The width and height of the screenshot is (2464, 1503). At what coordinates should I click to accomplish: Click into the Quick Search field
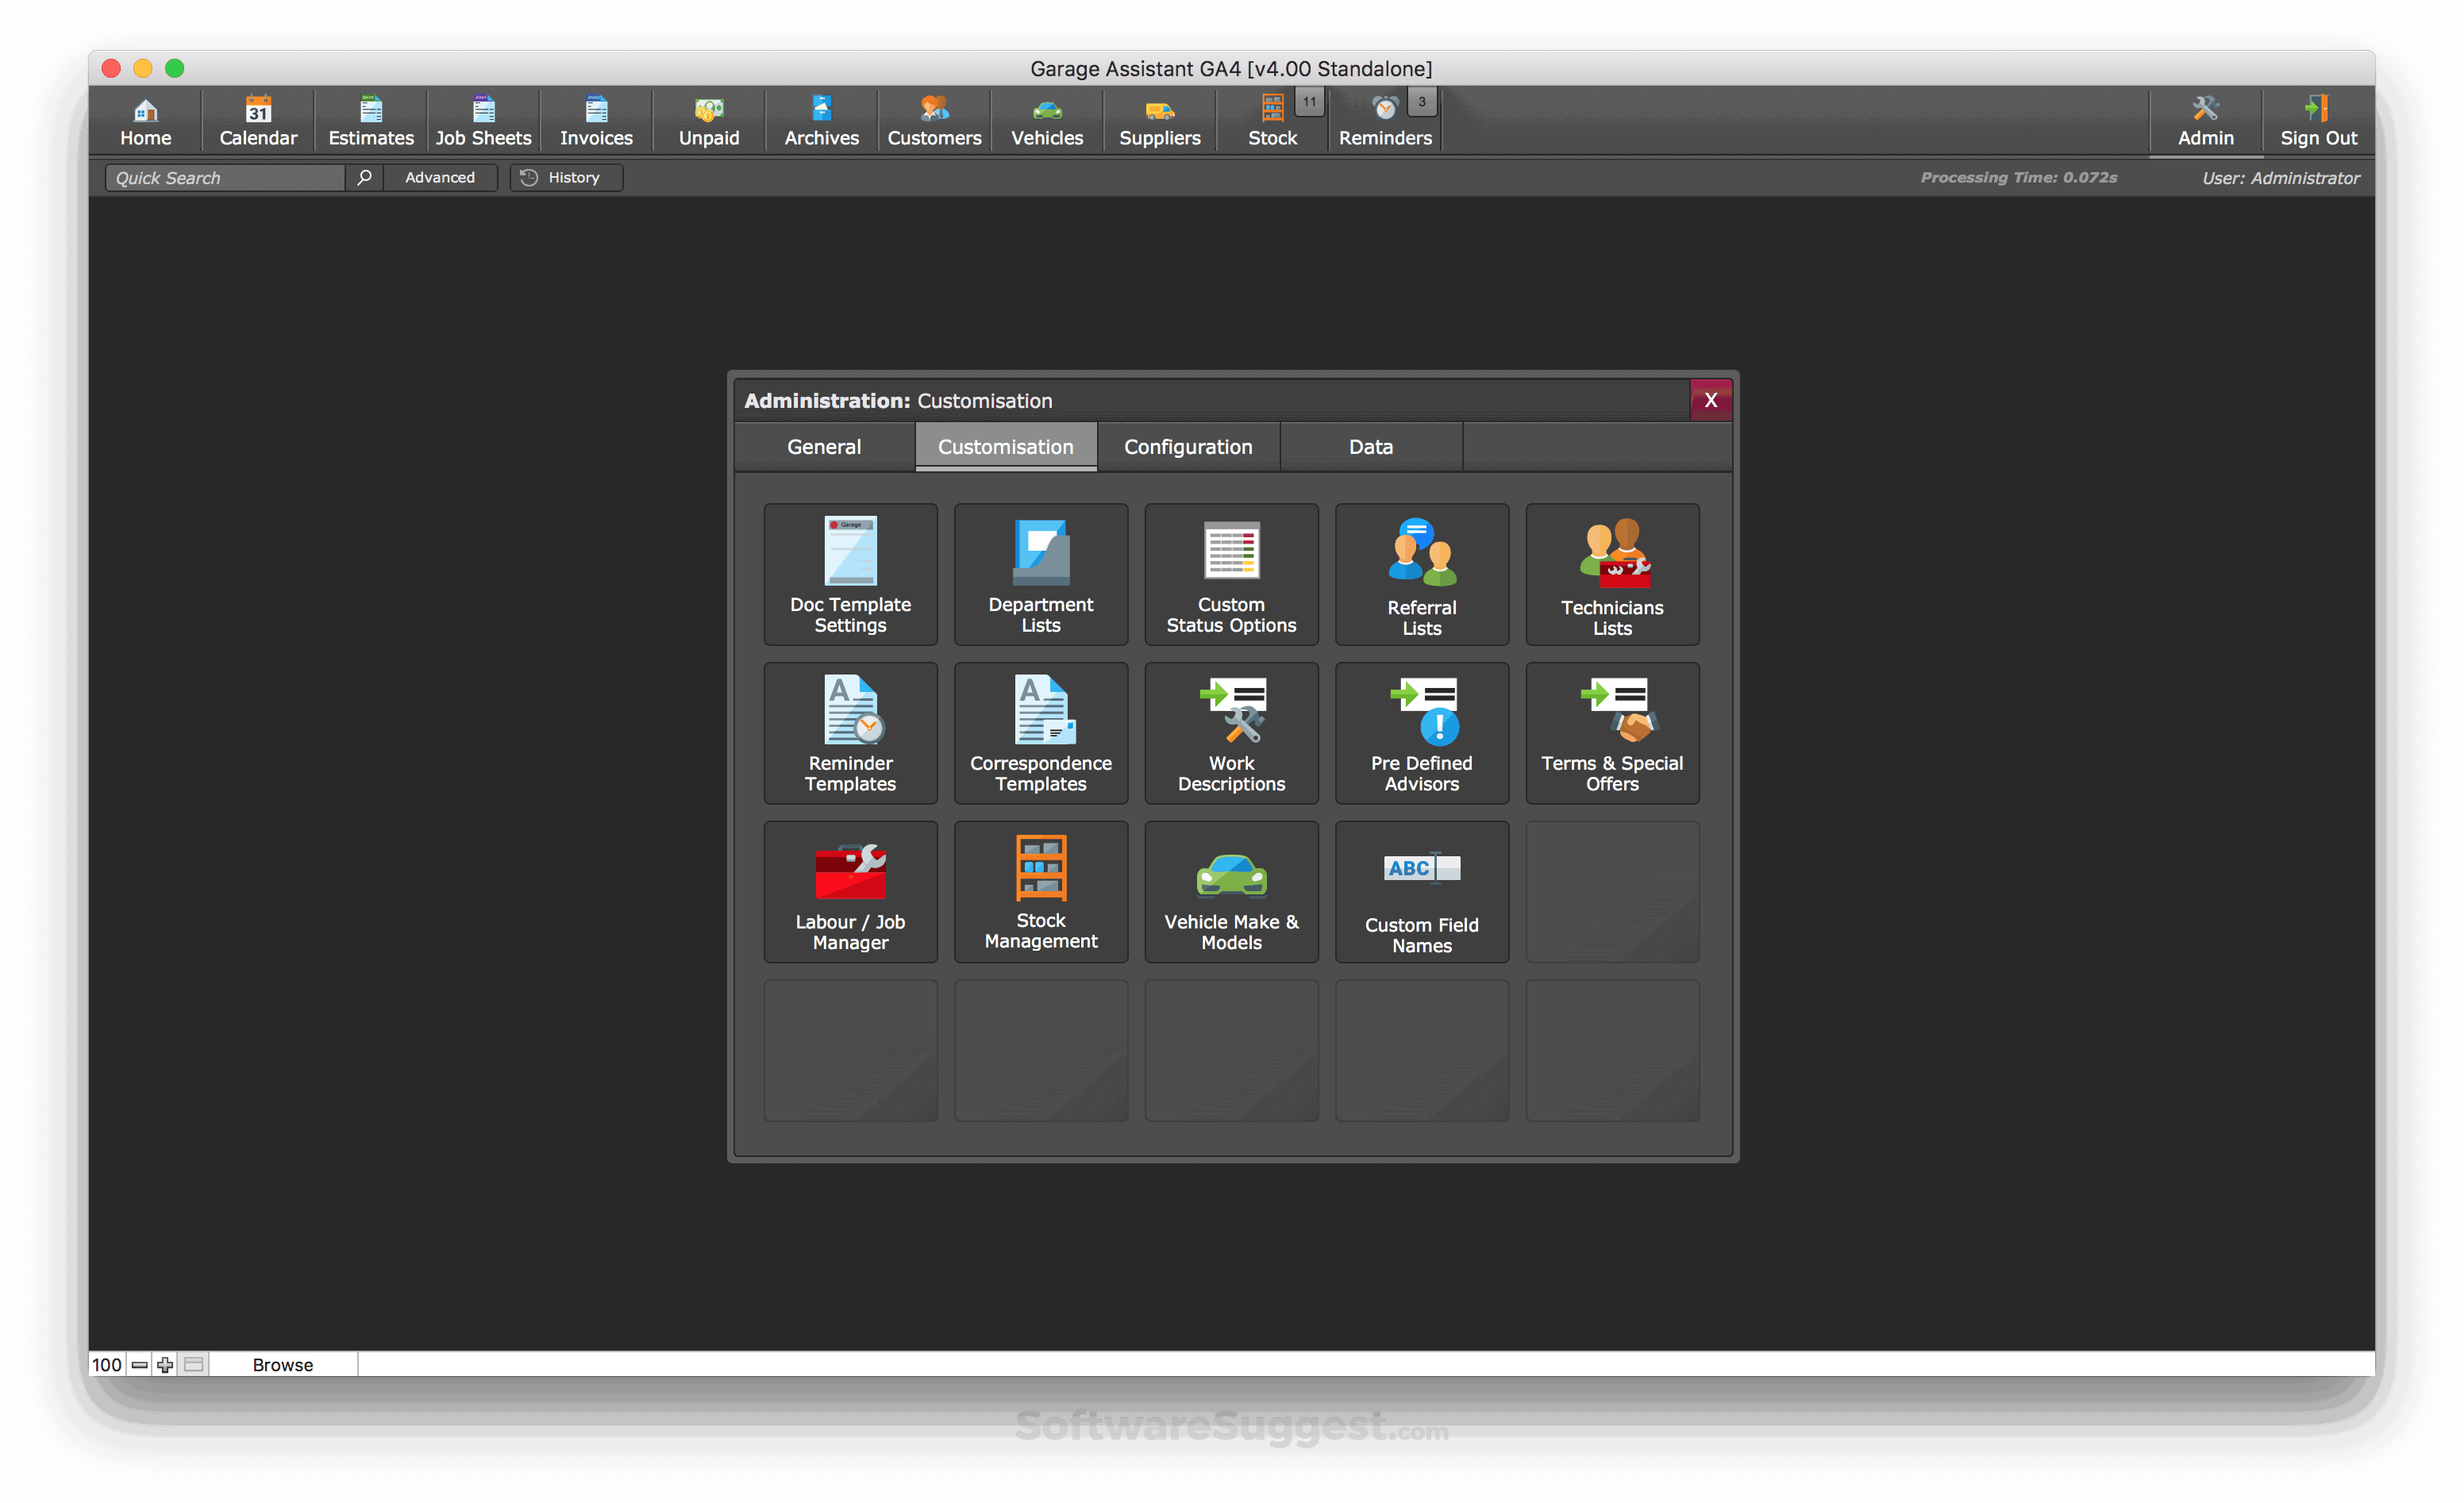tap(225, 178)
